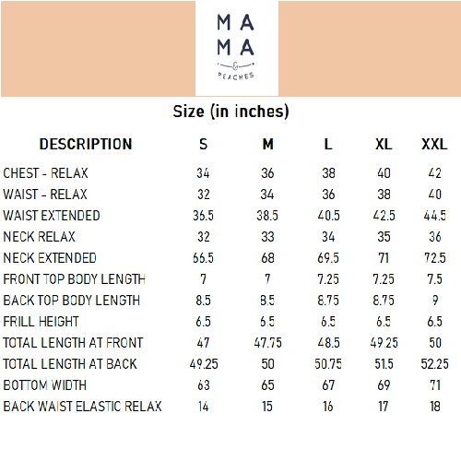Viewport: 461px width, 461px height.
Task: Click the 'Size (in inches)' heading
Action: (230, 112)
